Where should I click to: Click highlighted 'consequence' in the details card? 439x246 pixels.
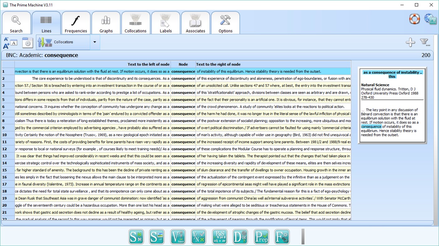[x=371, y=127]
